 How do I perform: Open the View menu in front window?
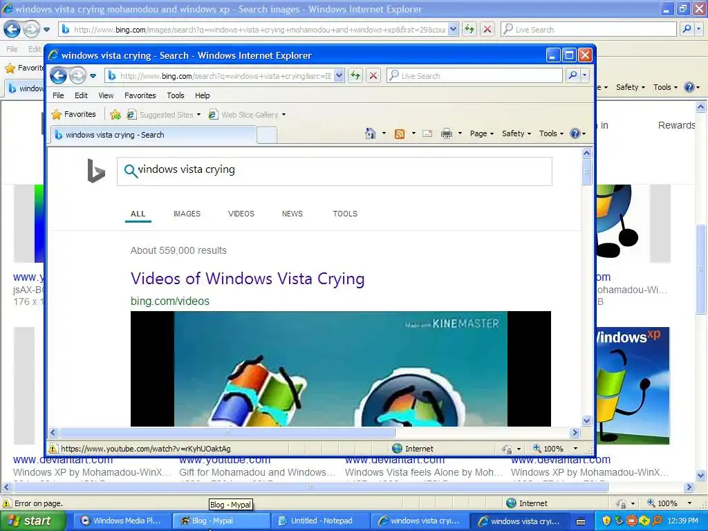[106, 95]
